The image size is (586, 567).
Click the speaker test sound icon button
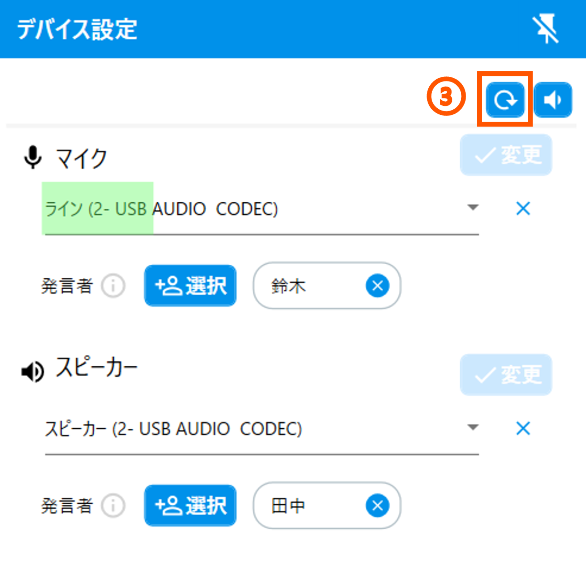pos(553,100)
